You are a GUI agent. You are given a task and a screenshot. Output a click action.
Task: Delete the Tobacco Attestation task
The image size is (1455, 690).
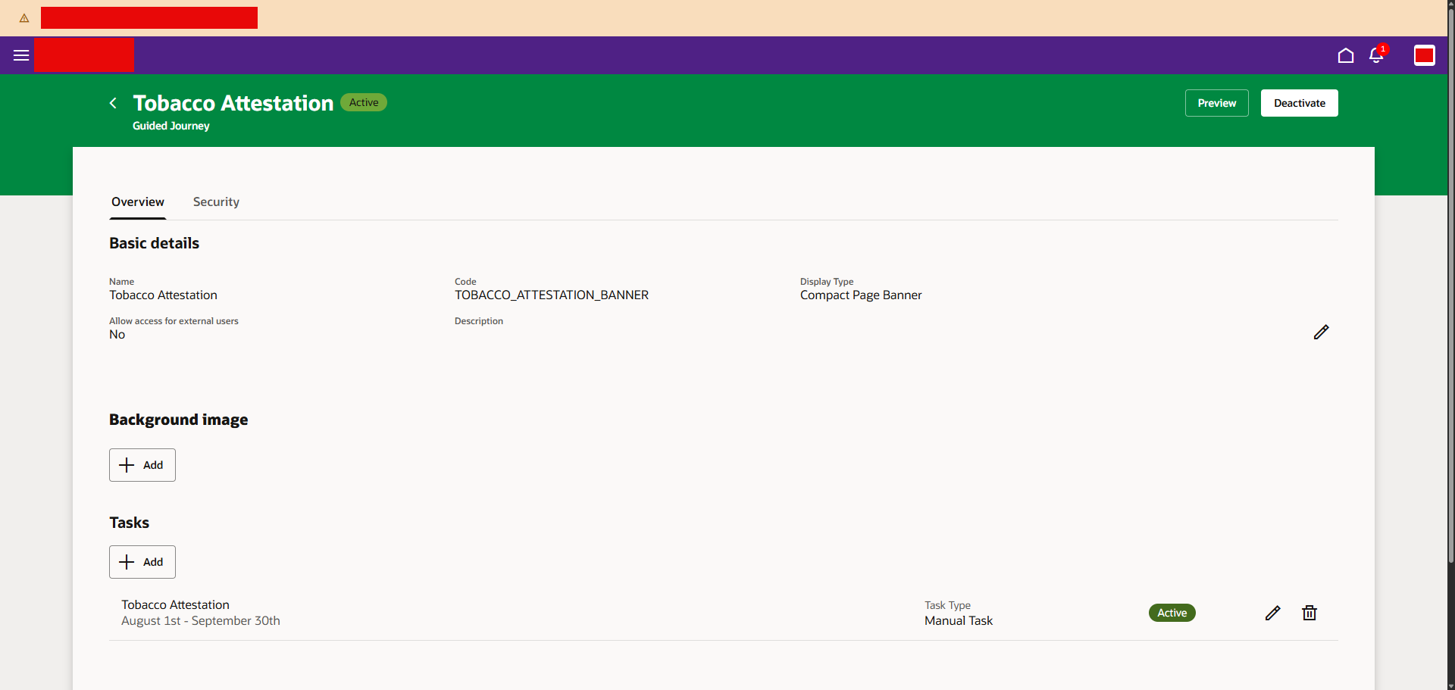click(x=1309, y=613)
